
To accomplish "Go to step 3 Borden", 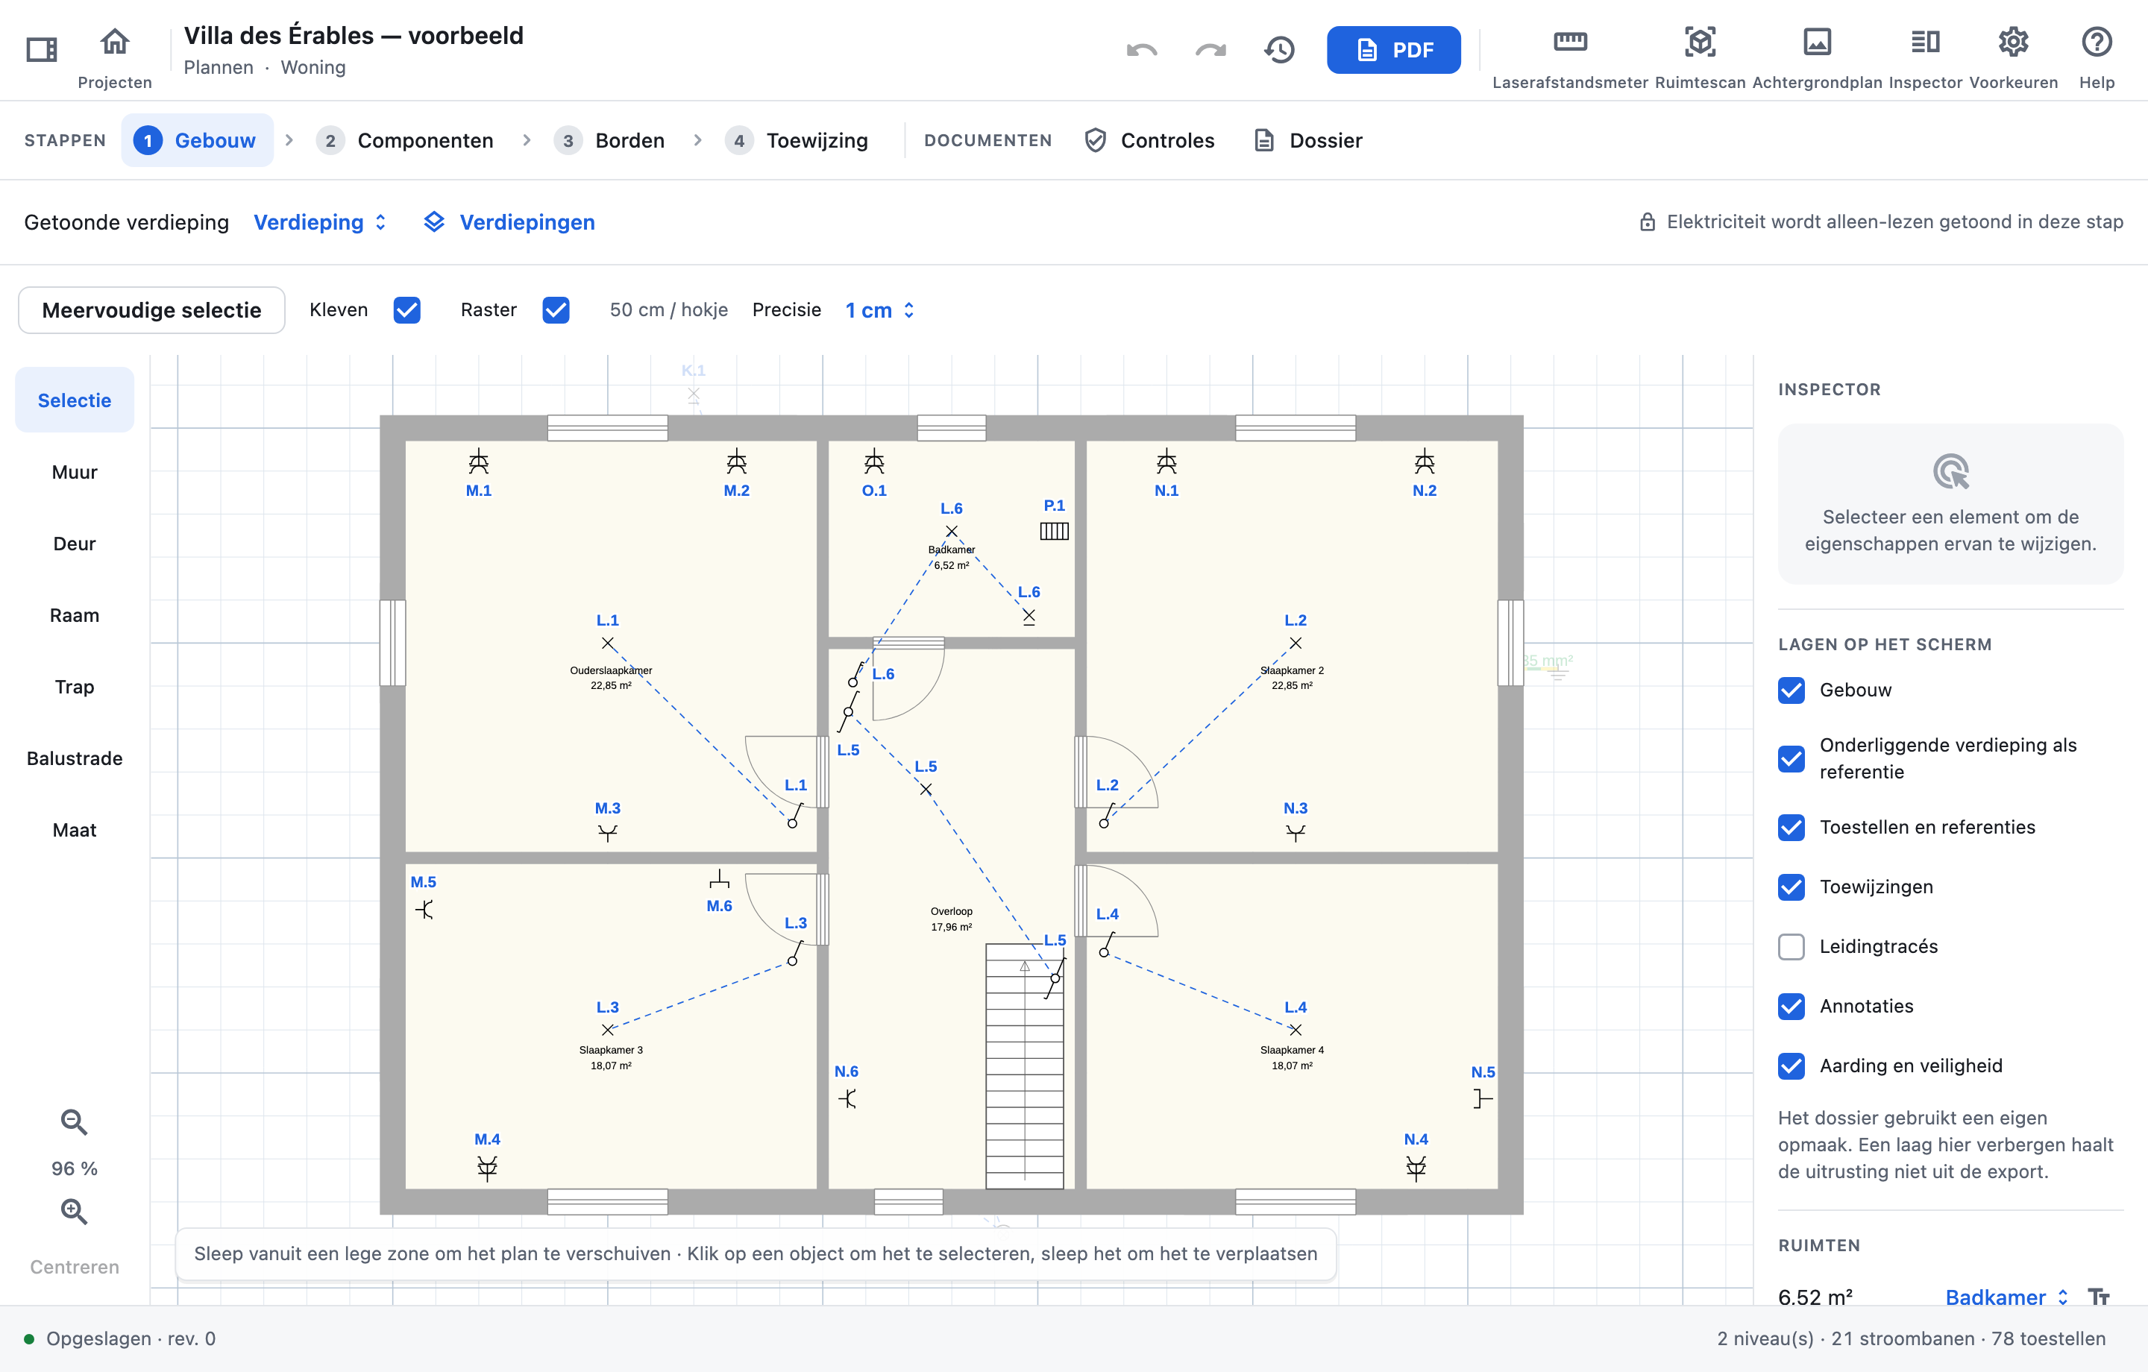I will pos(609,140).
